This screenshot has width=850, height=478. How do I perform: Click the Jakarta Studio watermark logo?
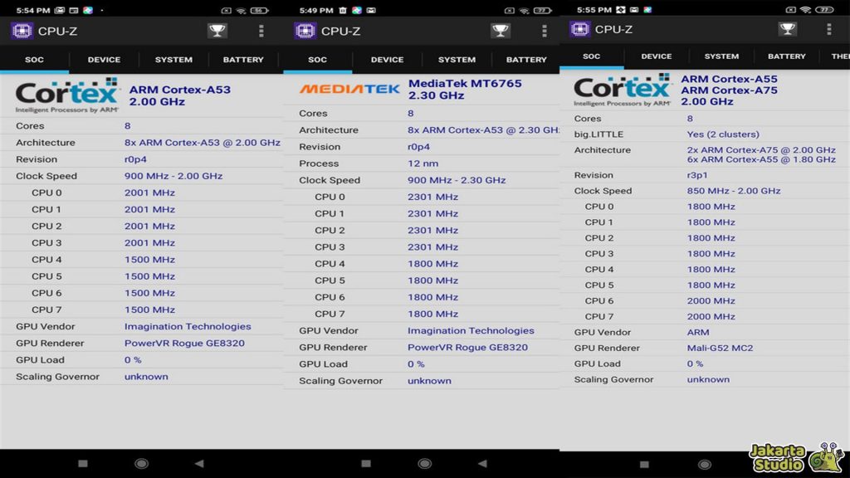(x=796, y=456)
